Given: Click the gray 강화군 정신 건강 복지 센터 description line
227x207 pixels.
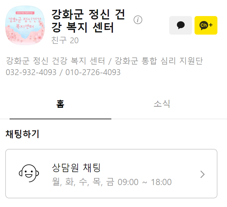Looking at the screenshot, I should point(55,61).
